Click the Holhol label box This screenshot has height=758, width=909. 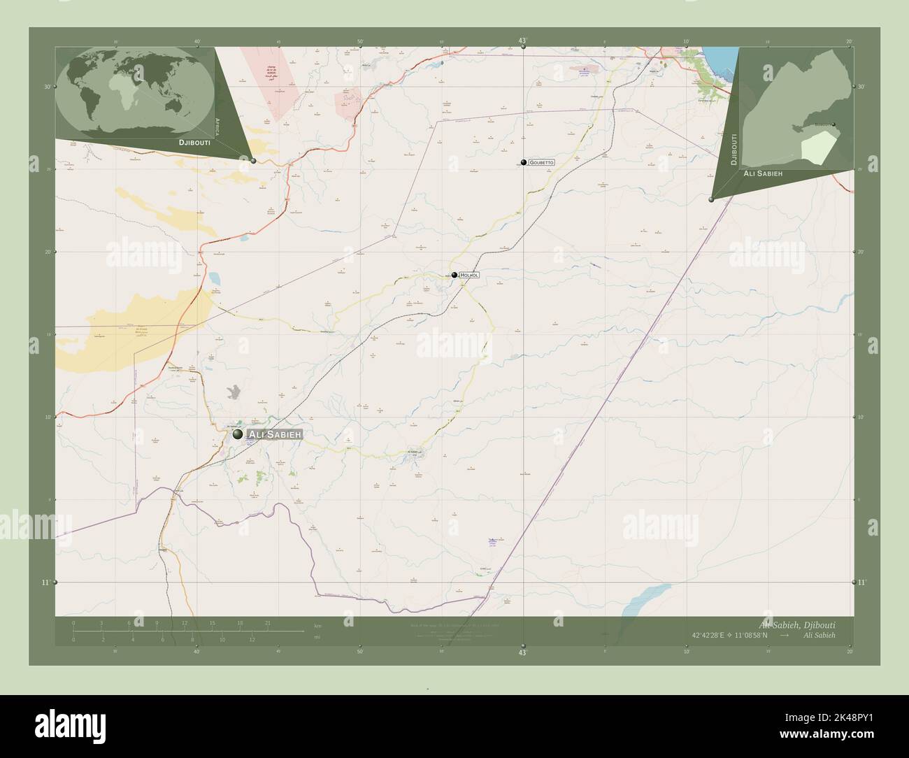coord(470,276)
